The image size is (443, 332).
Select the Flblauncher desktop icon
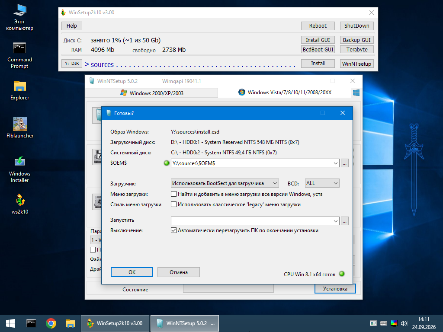pyautogui.click(x=20, y=128)
